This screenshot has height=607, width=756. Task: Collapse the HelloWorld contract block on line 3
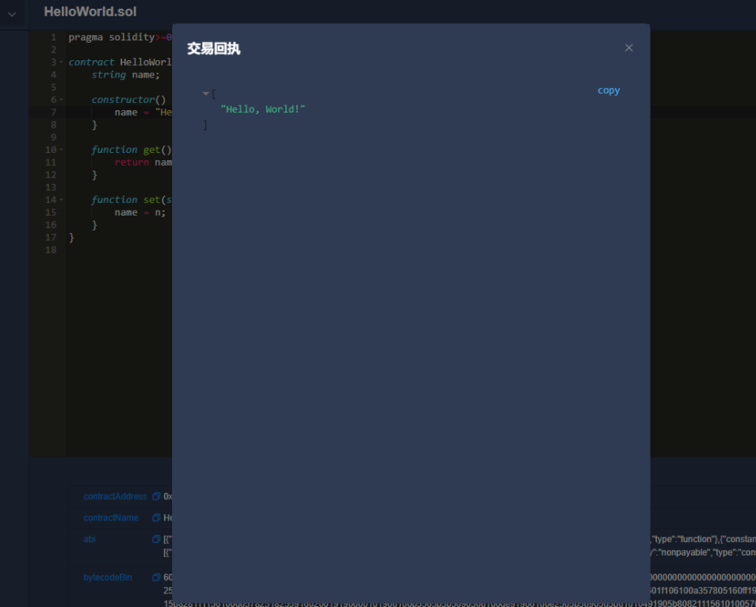click(x=61, y=62)
